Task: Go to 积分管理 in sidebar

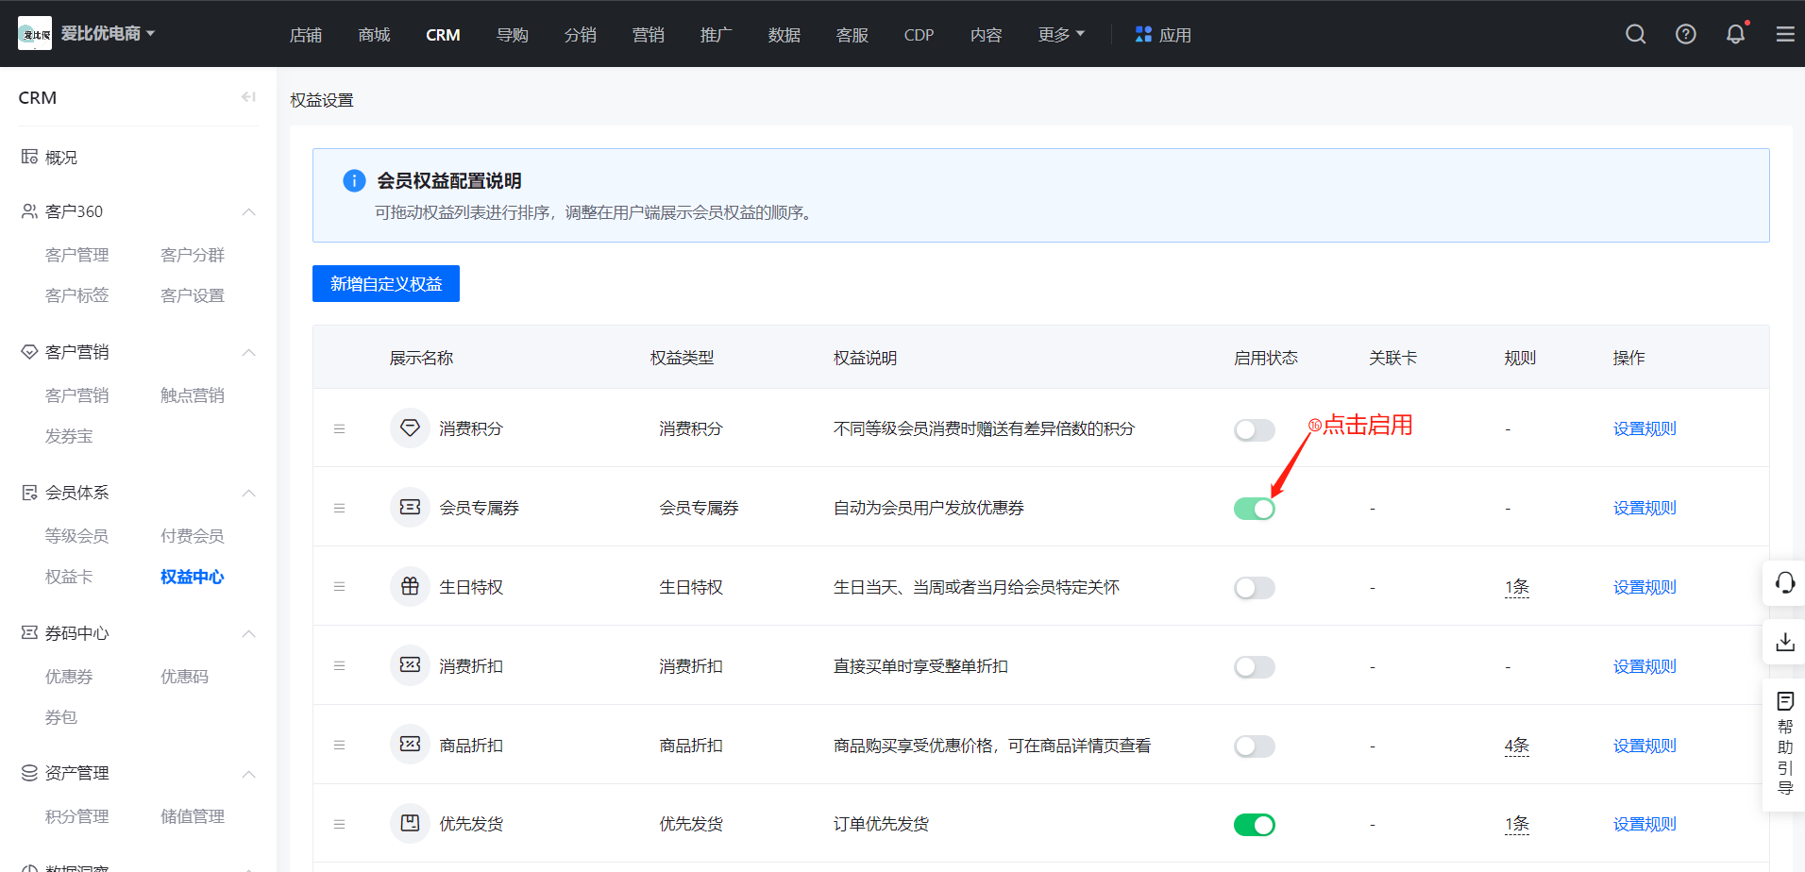Action: (76, 816)
